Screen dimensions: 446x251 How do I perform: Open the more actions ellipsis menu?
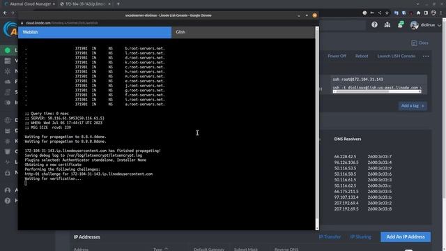tap(426, 56)
